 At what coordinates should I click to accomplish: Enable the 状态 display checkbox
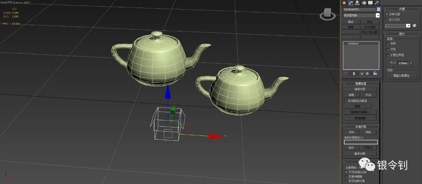tap(388, 49)
